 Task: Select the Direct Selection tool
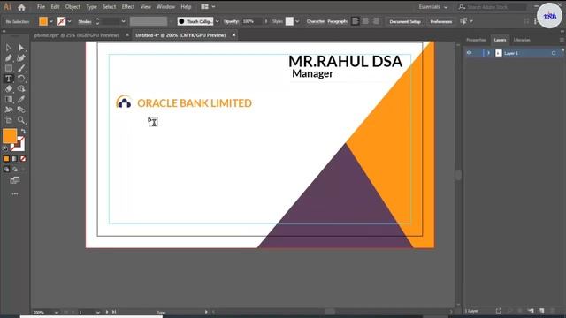point(21,48)
